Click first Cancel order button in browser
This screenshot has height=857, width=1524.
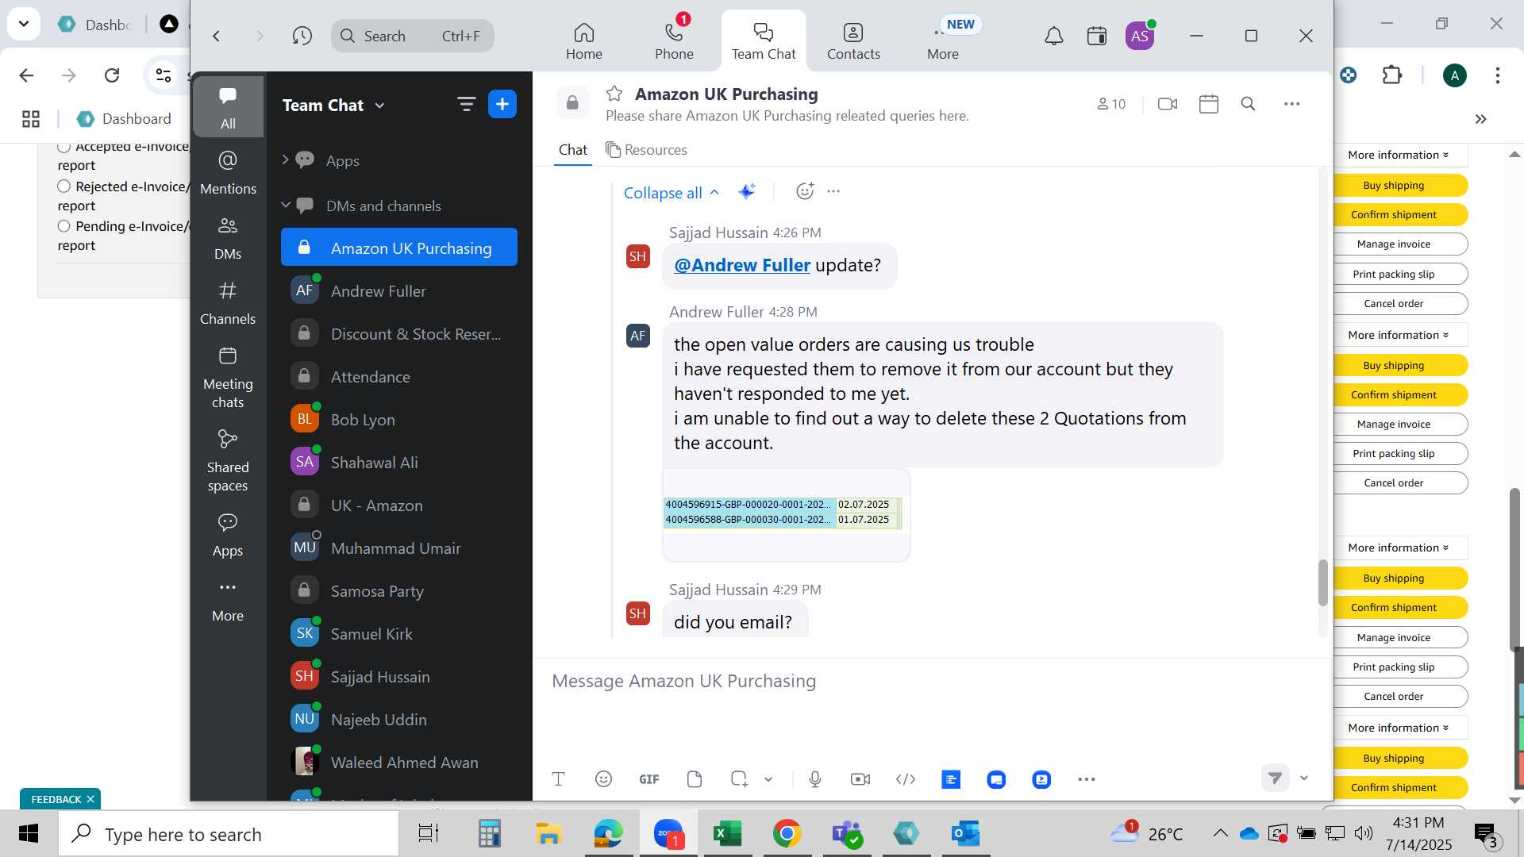[x=1394, y=303]
